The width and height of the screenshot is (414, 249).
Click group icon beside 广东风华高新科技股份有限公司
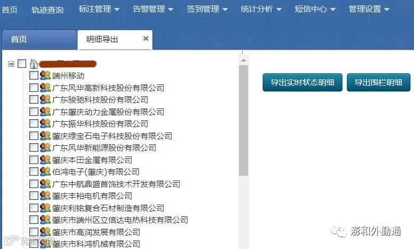point(45,88)
